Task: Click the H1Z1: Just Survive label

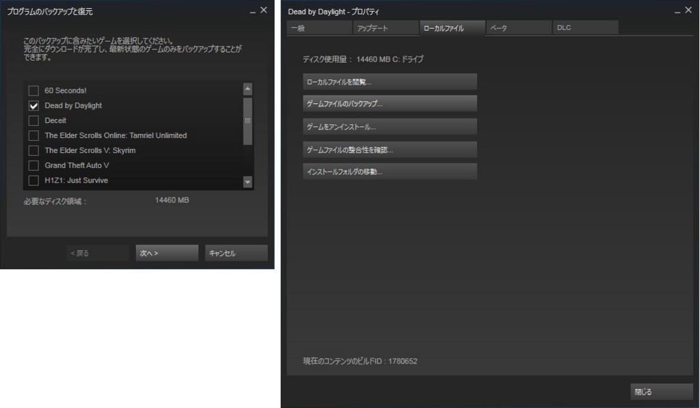Action: coord(77,180)
